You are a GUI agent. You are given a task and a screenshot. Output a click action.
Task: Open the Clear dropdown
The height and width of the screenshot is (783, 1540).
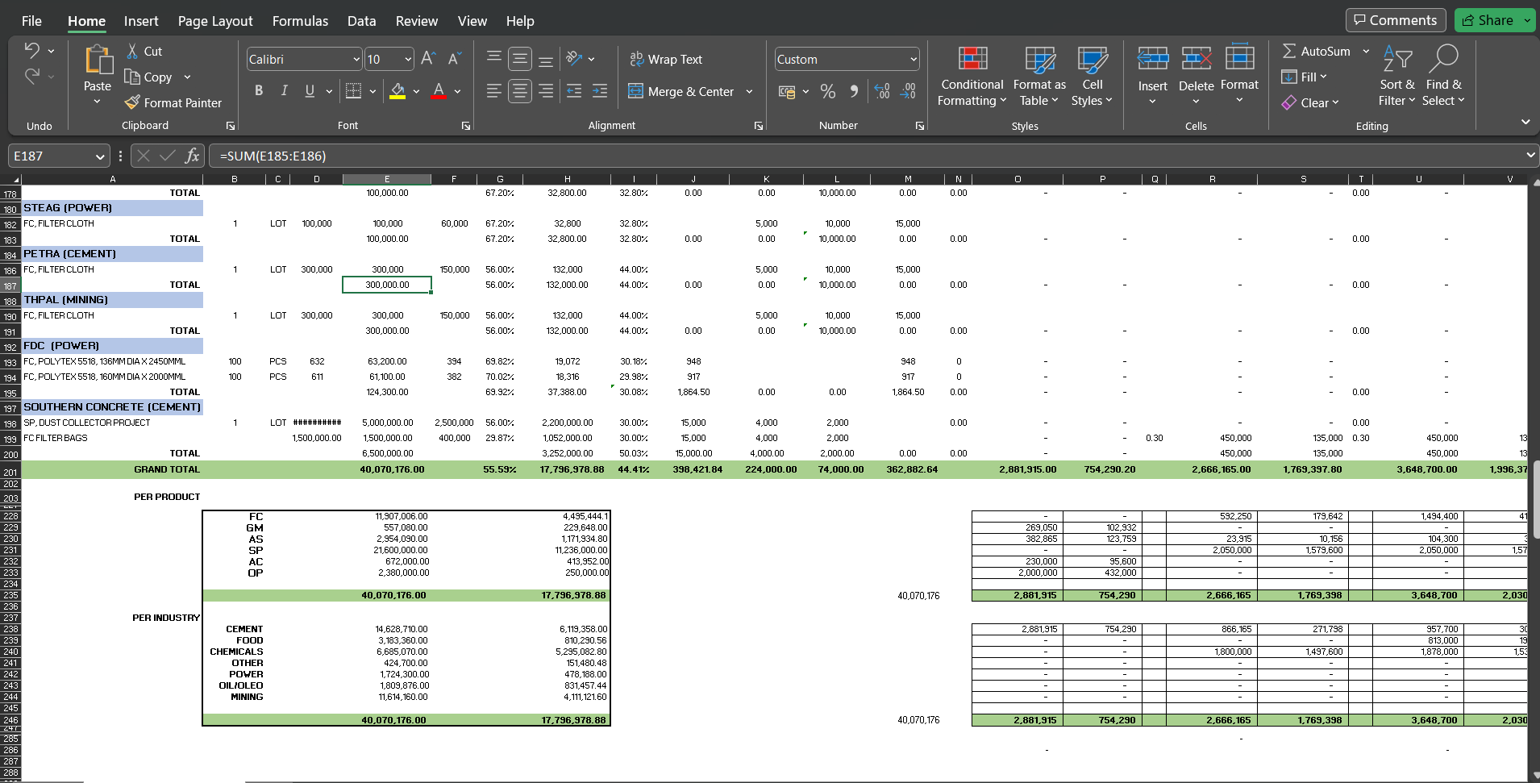1310,102
